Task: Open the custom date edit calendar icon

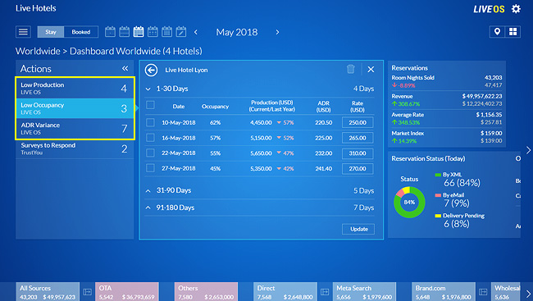Action: [x=181, y=32]
